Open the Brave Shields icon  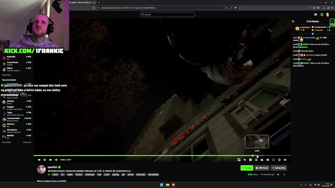click(x=236, y=8)
